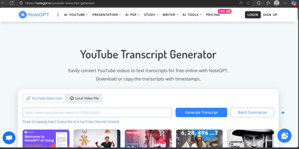Click Batch Summarize button
The width and height of the screenshot is (299, 149).
tap(252, 112)
